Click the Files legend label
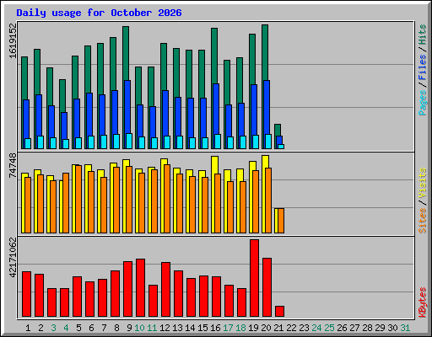Image resolution: width=432 pixels, height=337 pixels. pos(423,67)
